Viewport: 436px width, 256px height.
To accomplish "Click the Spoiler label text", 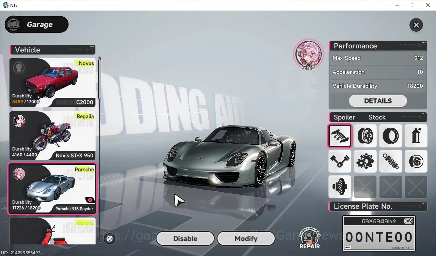I will (344, 117).
